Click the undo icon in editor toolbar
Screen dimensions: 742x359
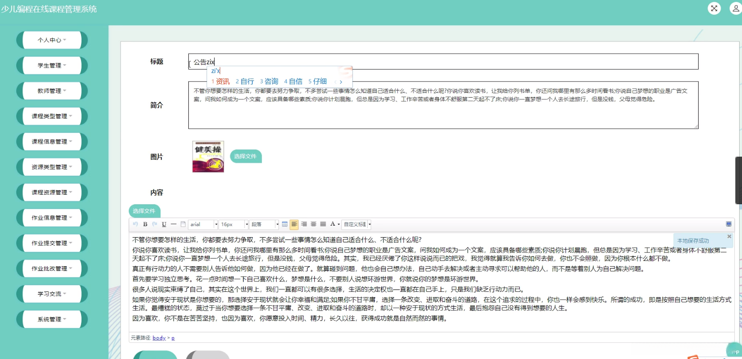pos(135,224)
